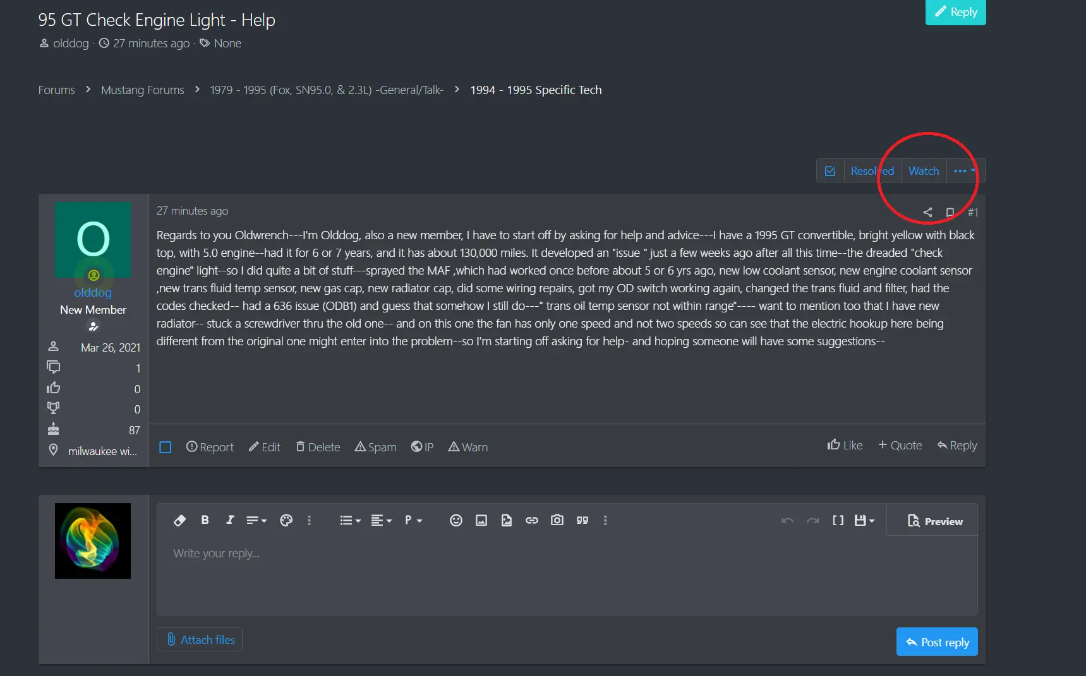Insert a link in the editor

click(x=532, y=520)
